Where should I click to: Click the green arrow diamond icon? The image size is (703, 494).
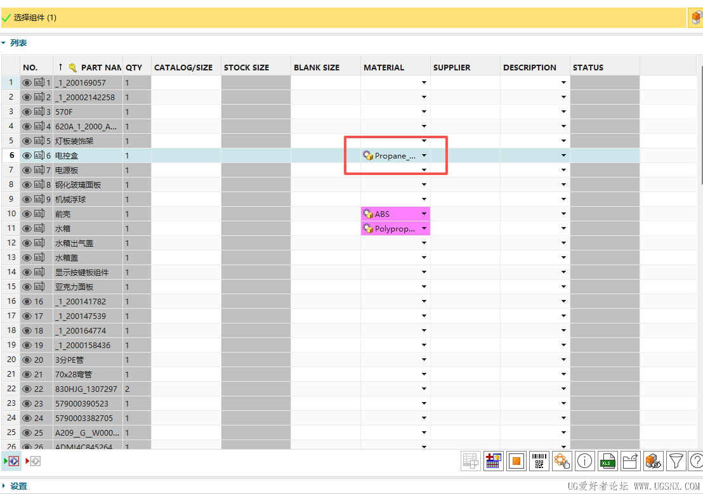pyautogui.click(x=11, y=461)
